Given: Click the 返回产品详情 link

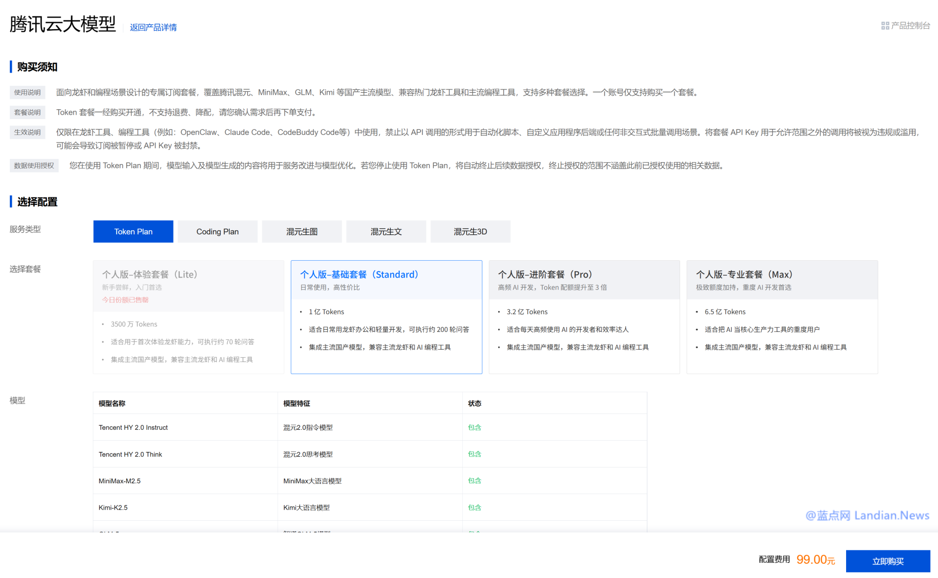Looking at the screenshot, I should [153, 27].
